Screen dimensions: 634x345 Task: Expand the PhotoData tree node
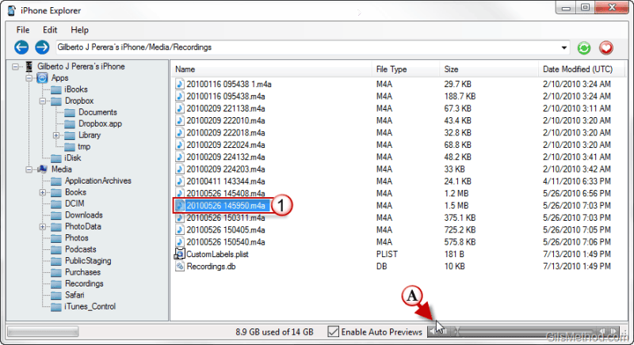43,227
